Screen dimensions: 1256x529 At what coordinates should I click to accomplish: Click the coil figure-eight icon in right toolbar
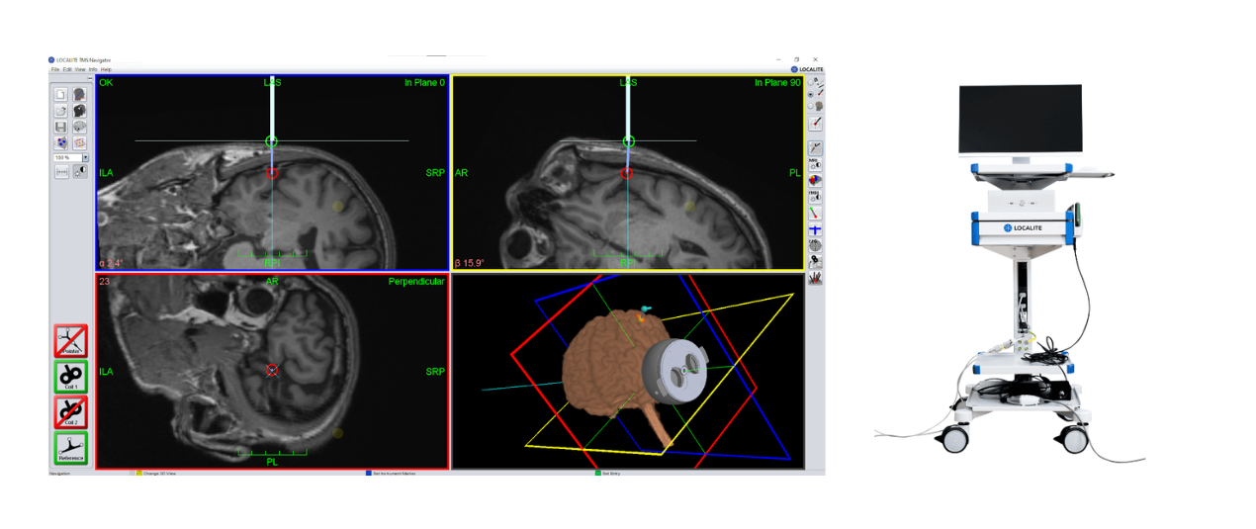816,261
